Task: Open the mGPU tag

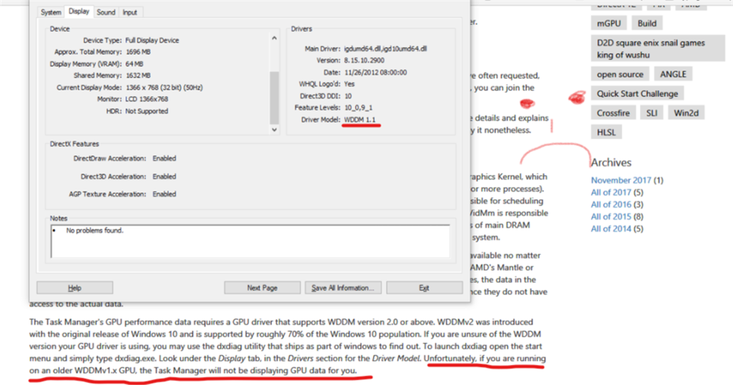Action: [x=608, y=24]
